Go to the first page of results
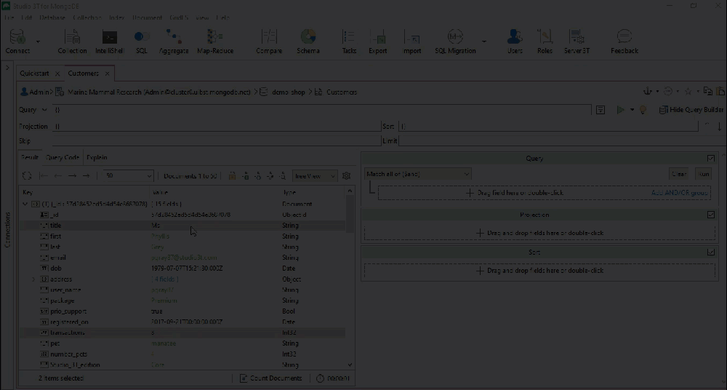The image size is (727, 390). pyautogui.click(x=44, y=175)
